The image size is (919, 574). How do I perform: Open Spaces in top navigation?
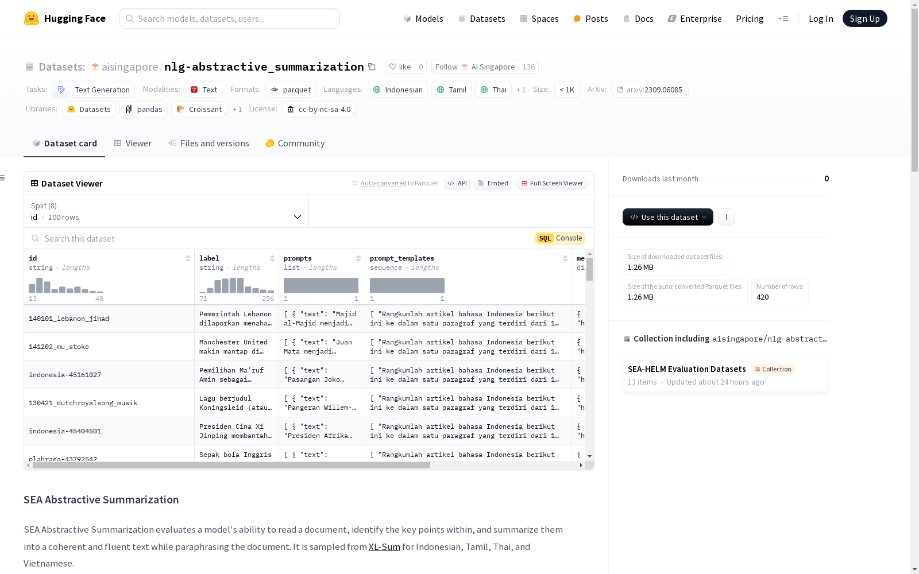coord(539,18)
